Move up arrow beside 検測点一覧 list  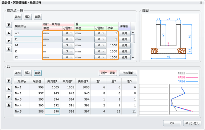[9, 33]
